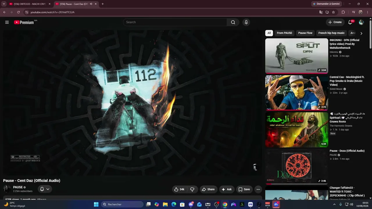The width and height of the screenshot is (372, 209).
Task: Select the All filter chip
Action: 269,33
